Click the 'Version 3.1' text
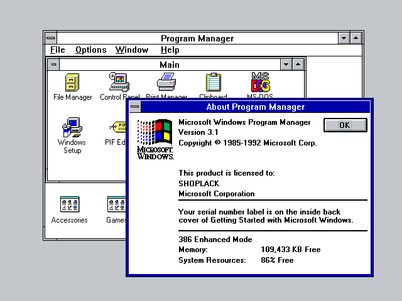This screenshot has width=402, height=301. click(198, 132)
